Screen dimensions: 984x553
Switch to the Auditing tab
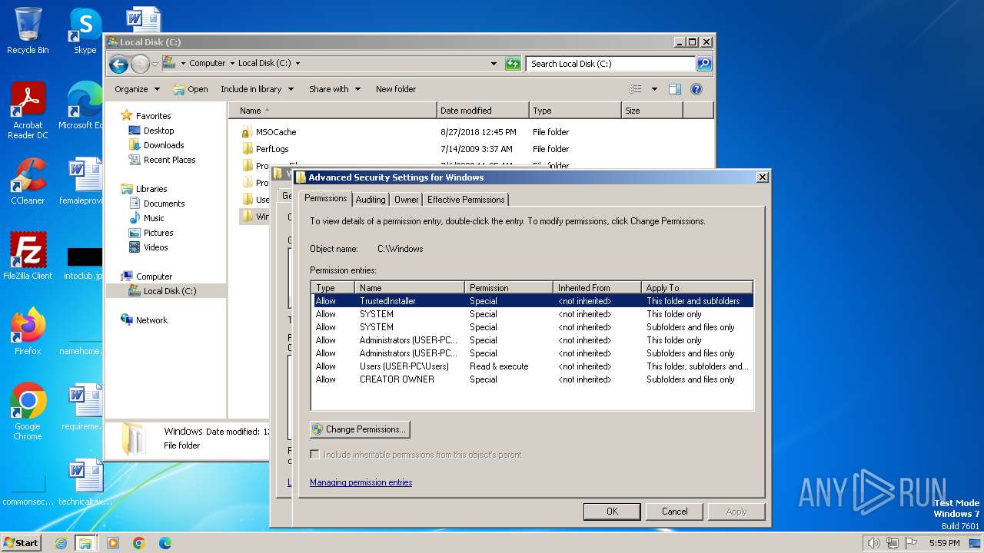[x=370, y=200]
